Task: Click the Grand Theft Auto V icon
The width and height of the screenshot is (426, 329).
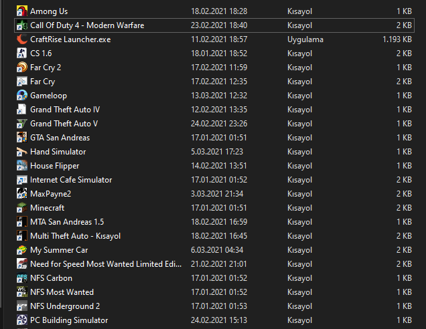Action: [21, 124]
